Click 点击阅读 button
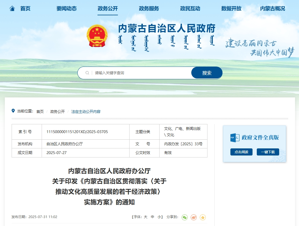Viewport: 299px width, 226px height. coord(241,152)
